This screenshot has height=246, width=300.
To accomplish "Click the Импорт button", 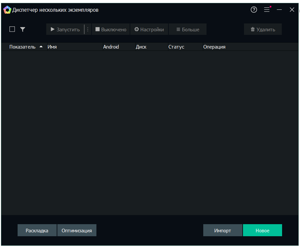I will pyautogui.click(x=223, y=230).
